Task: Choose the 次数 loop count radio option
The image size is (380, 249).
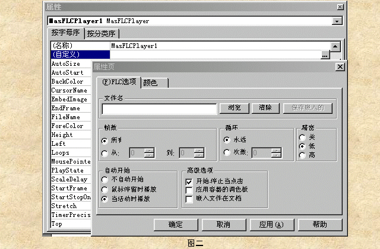Action: click(x=227, y=153)
